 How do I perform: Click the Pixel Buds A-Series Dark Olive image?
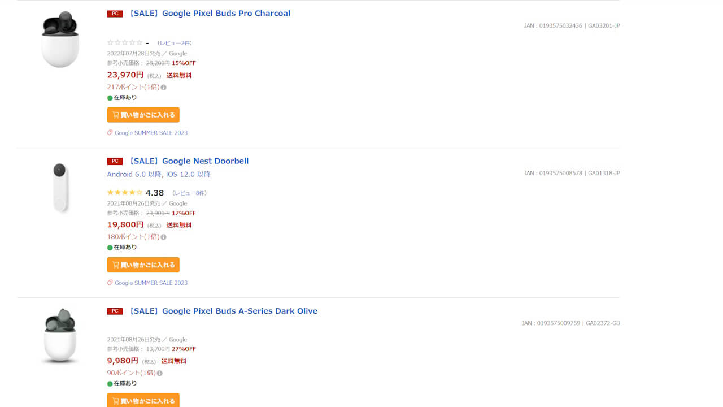coord(60,336)
